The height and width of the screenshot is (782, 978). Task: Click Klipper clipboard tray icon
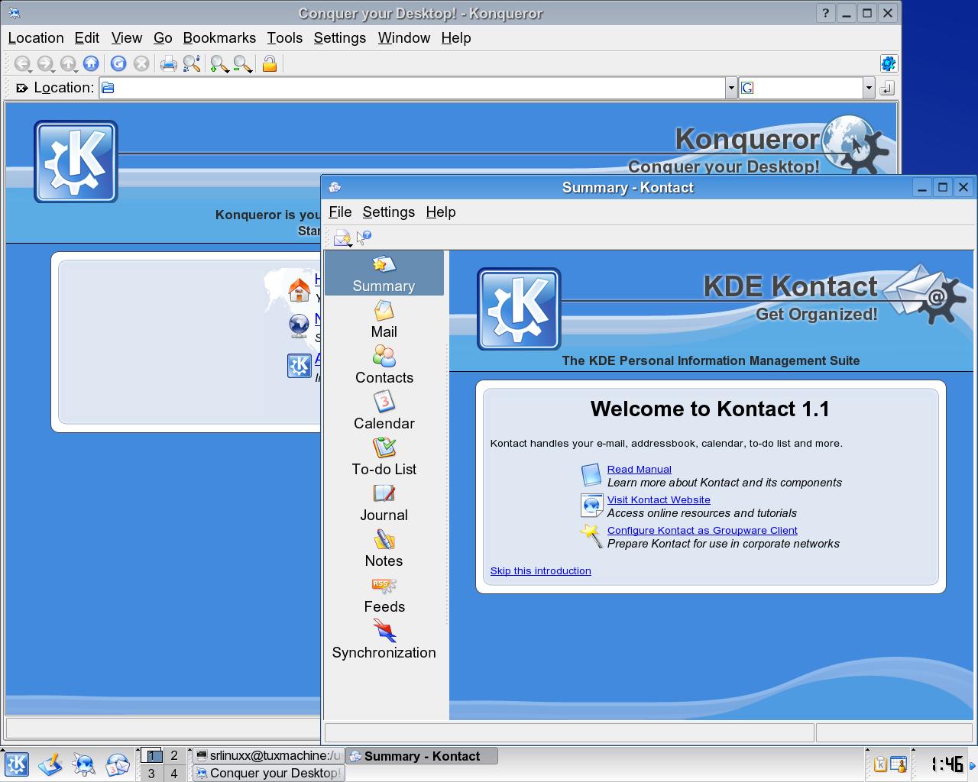880,764
